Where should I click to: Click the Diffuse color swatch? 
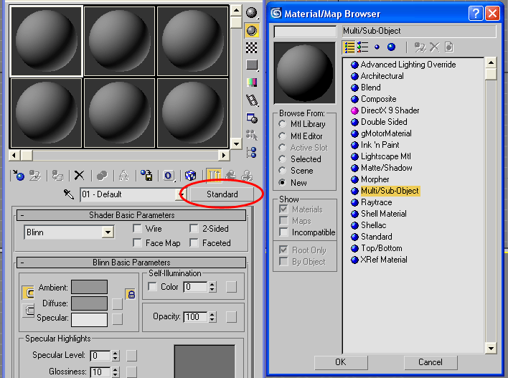click(89, 303)
